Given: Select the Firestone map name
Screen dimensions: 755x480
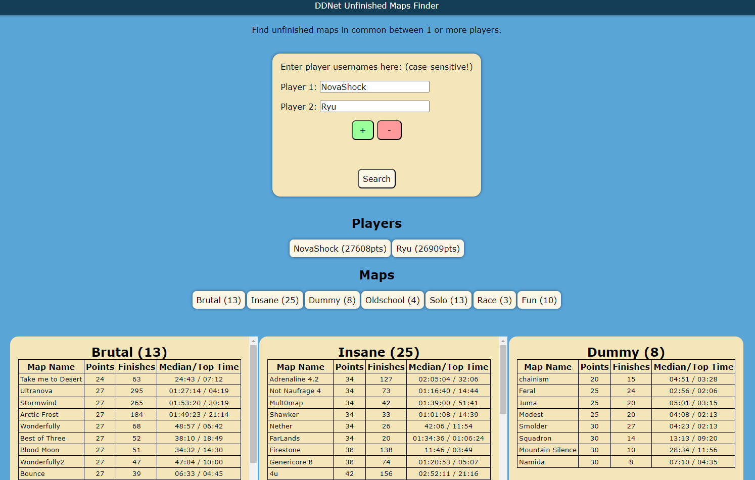Looking at the screenshot, I should pos(285,450).
